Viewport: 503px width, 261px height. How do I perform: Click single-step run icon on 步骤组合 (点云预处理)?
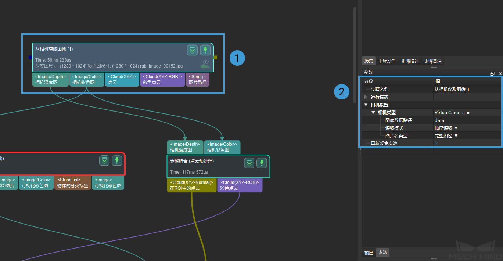pos(262,163)
